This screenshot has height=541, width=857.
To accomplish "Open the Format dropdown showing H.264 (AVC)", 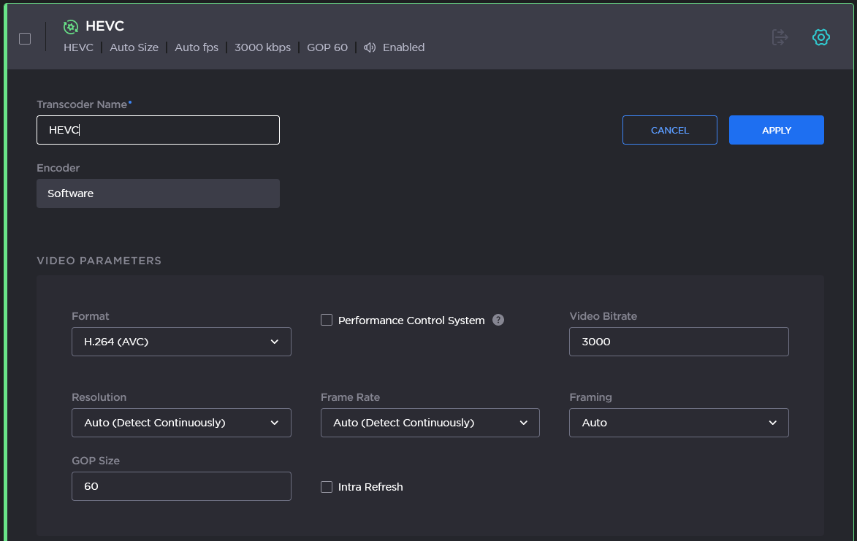I will [181, 342].
